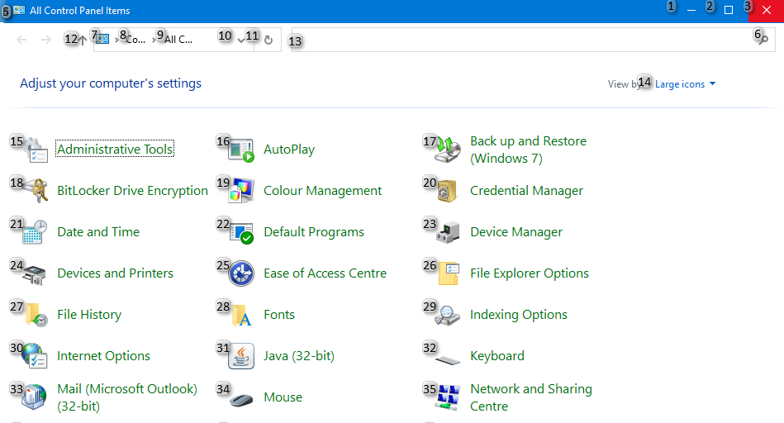The width and height of the screenshot is (784, 423).
Task: Click the File Explorer Options icon
Action: [449, 273]
